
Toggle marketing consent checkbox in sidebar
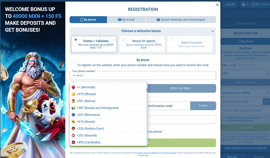[x=223, y=118]
